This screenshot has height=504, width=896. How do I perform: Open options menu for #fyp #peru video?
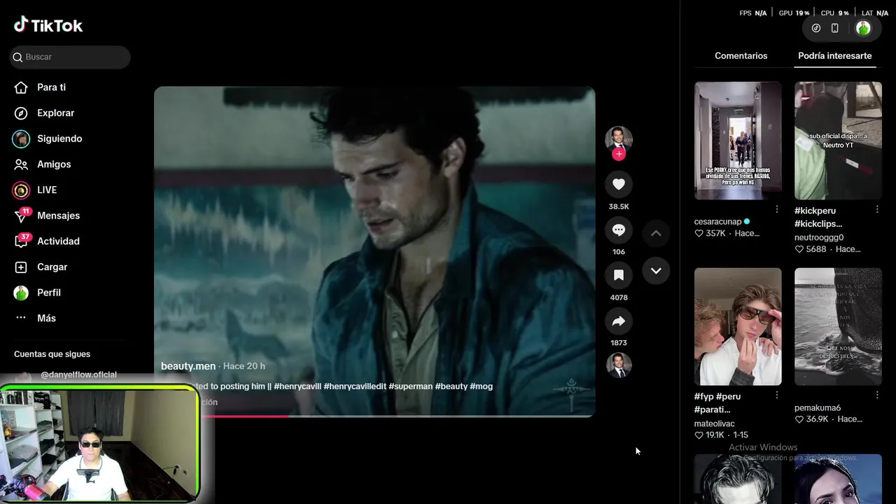(x=777, y=395)
